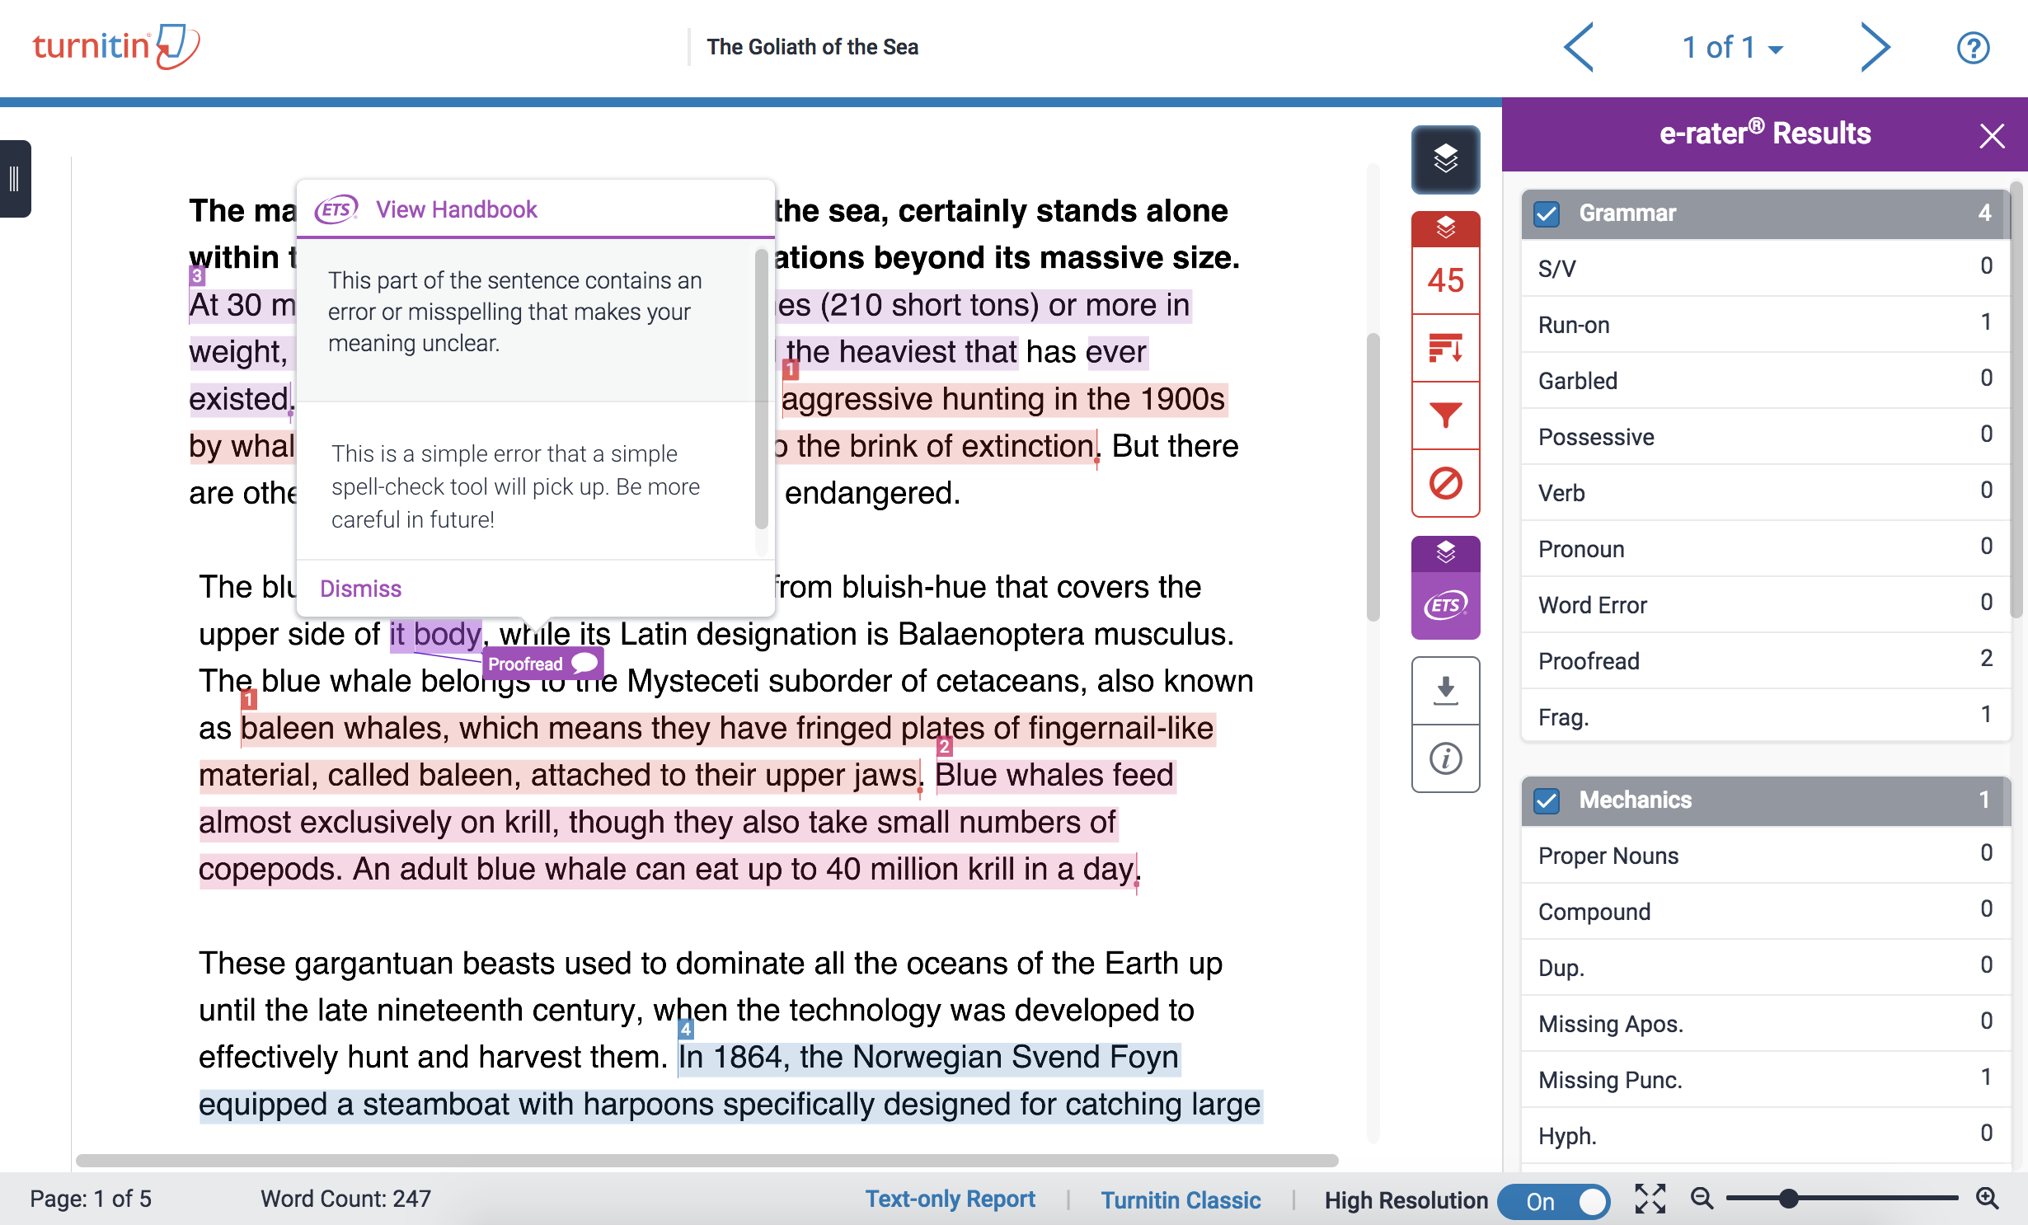The width and height of the screenshot is (2028, 1225).
Task: Go to previous paper arrow
Action: point(1579,47)
